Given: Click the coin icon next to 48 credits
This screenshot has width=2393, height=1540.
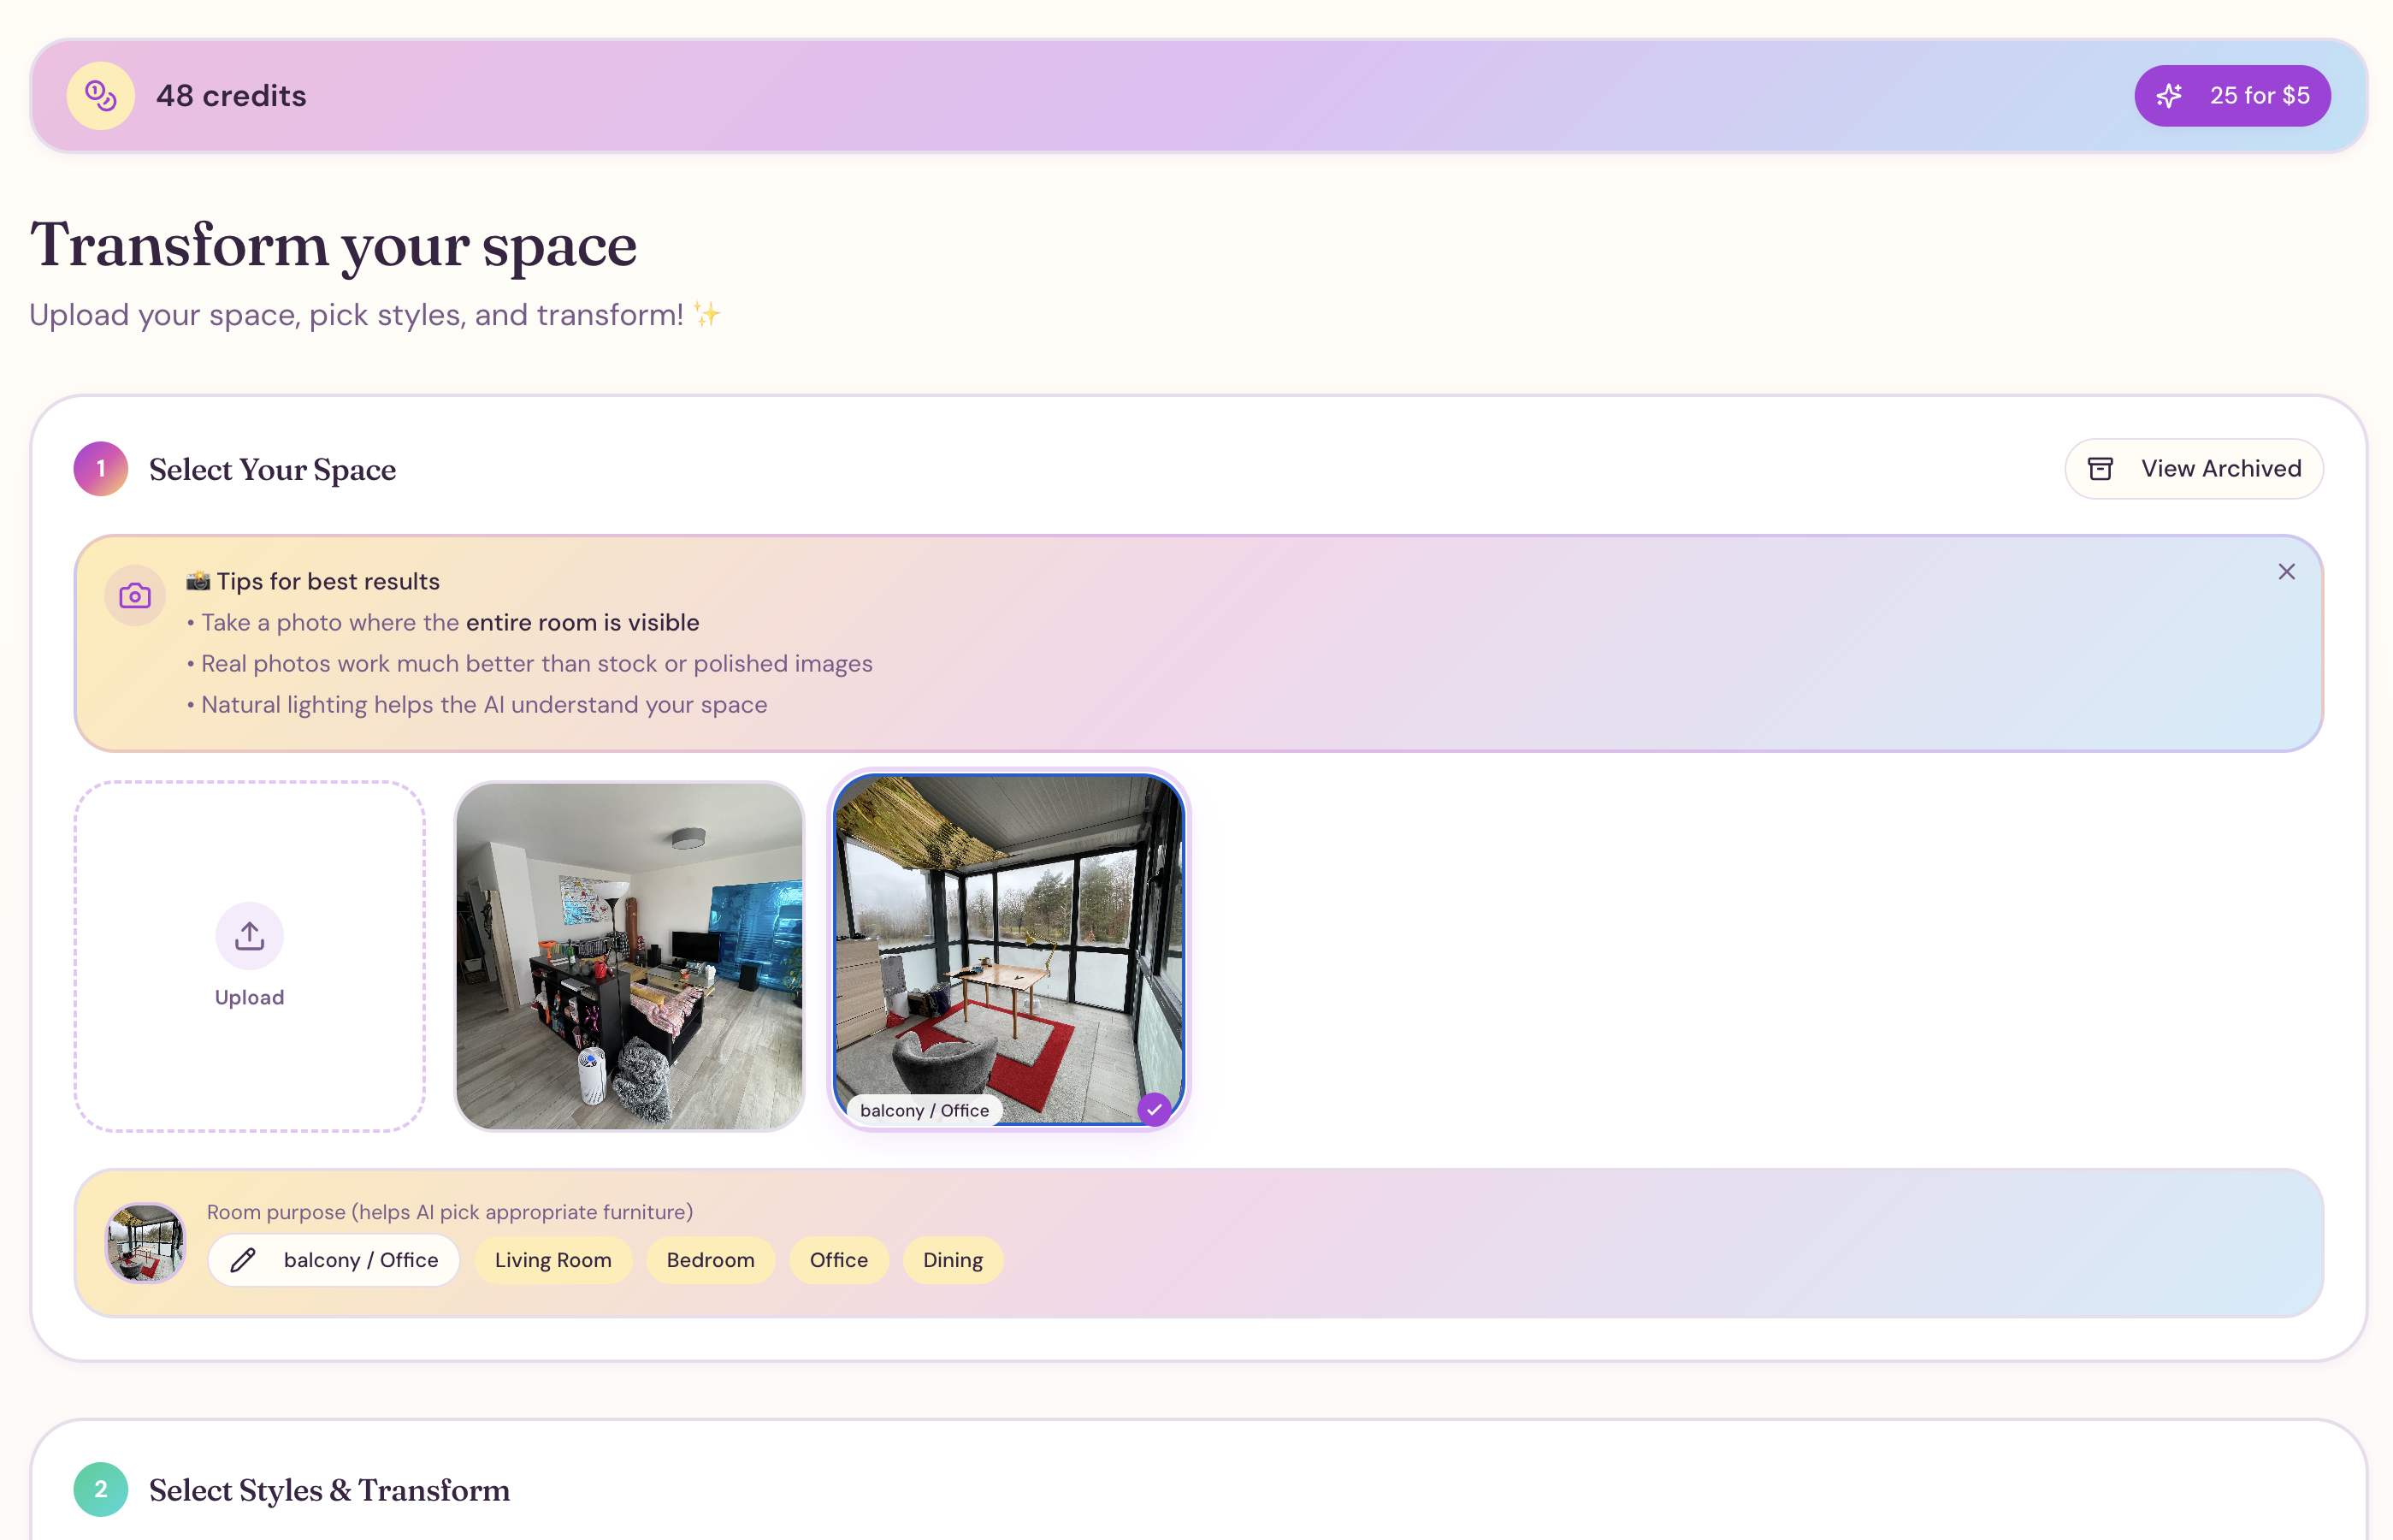Looking at the screenshot, I should (x=100, y=95).
